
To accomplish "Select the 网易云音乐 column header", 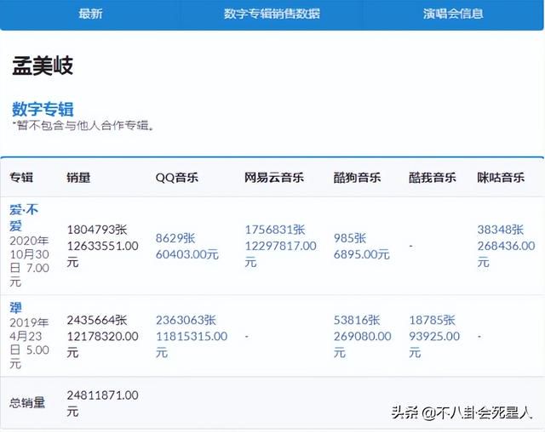I will click(x=274, y=178).
